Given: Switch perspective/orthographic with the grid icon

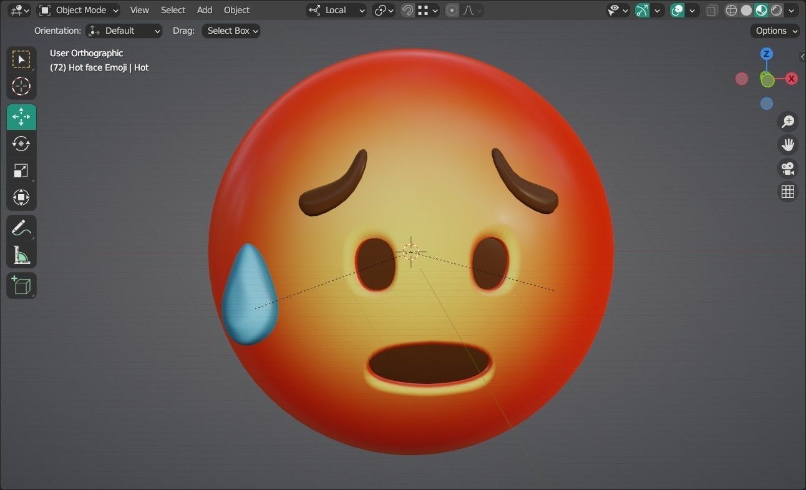Looking at the screenshot, I should (788, 191).
